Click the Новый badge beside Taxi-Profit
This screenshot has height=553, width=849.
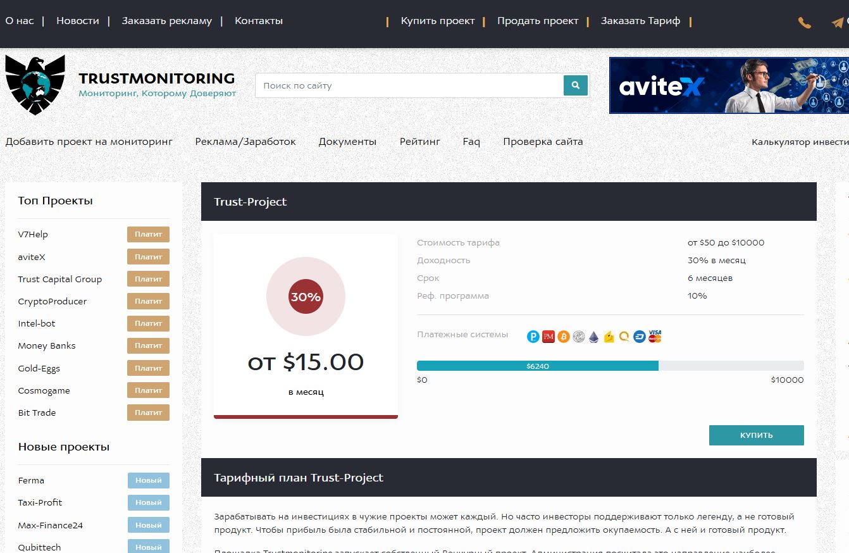148,502
